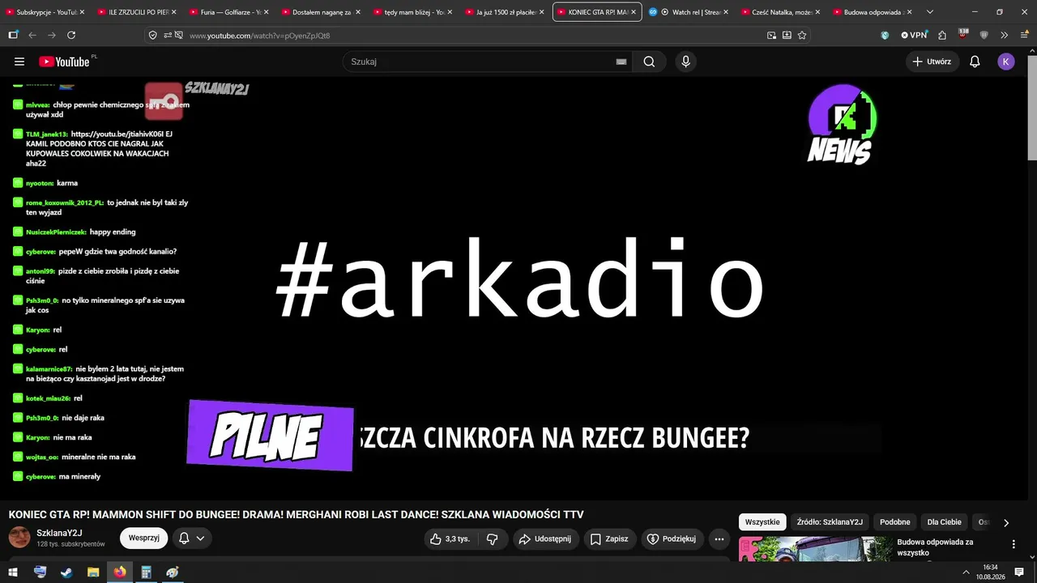Select the 'Wszystkie' filter chip

[x=762, y=522]
